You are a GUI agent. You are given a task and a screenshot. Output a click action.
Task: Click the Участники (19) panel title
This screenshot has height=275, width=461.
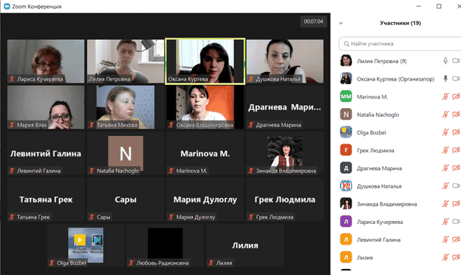click(400, 23)
